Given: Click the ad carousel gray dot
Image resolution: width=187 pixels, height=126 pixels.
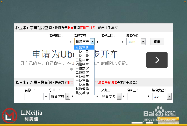Looking at the screenshot, I should click(x=71, y=69).
